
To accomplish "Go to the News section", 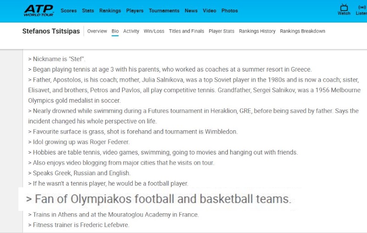I will tap(191, 11).
